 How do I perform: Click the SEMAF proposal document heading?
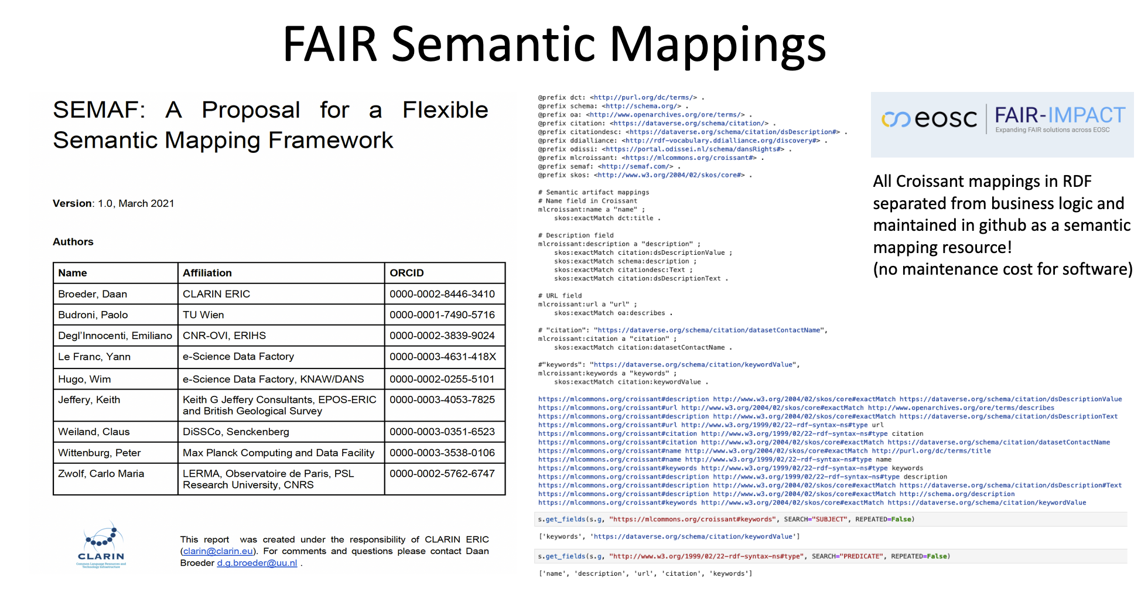click(270, 125)
